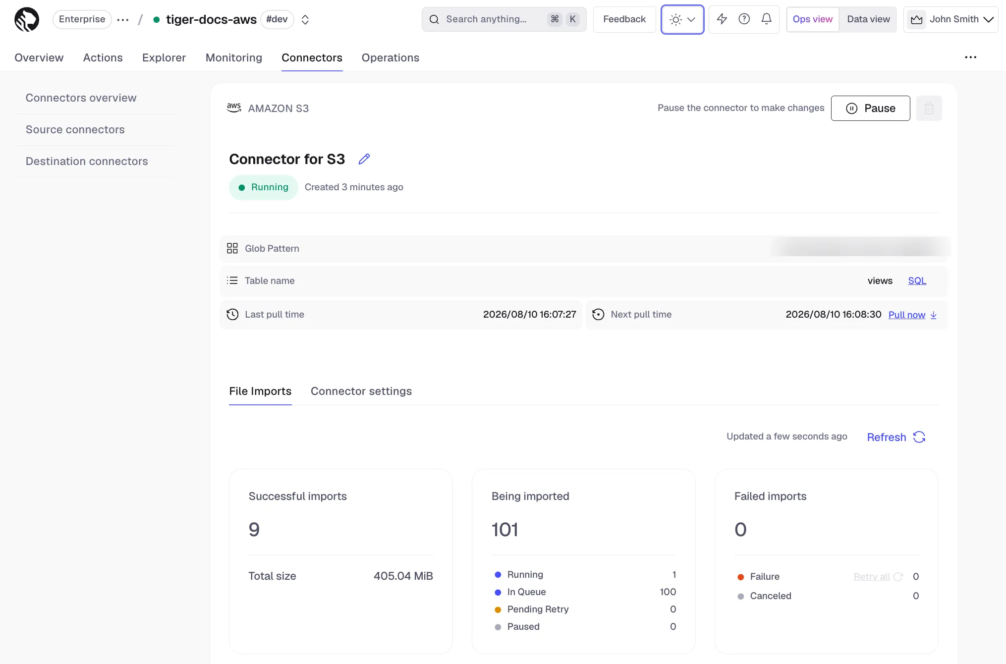Open the John Smith account dropdown
Screen dimensions: 1006x664
point(950,19)
